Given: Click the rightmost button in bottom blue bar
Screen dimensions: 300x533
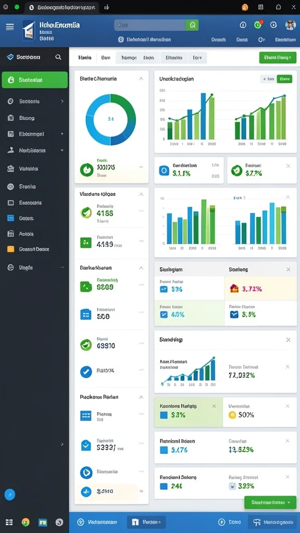Looking at the screenshot, I should pos(273,522).
